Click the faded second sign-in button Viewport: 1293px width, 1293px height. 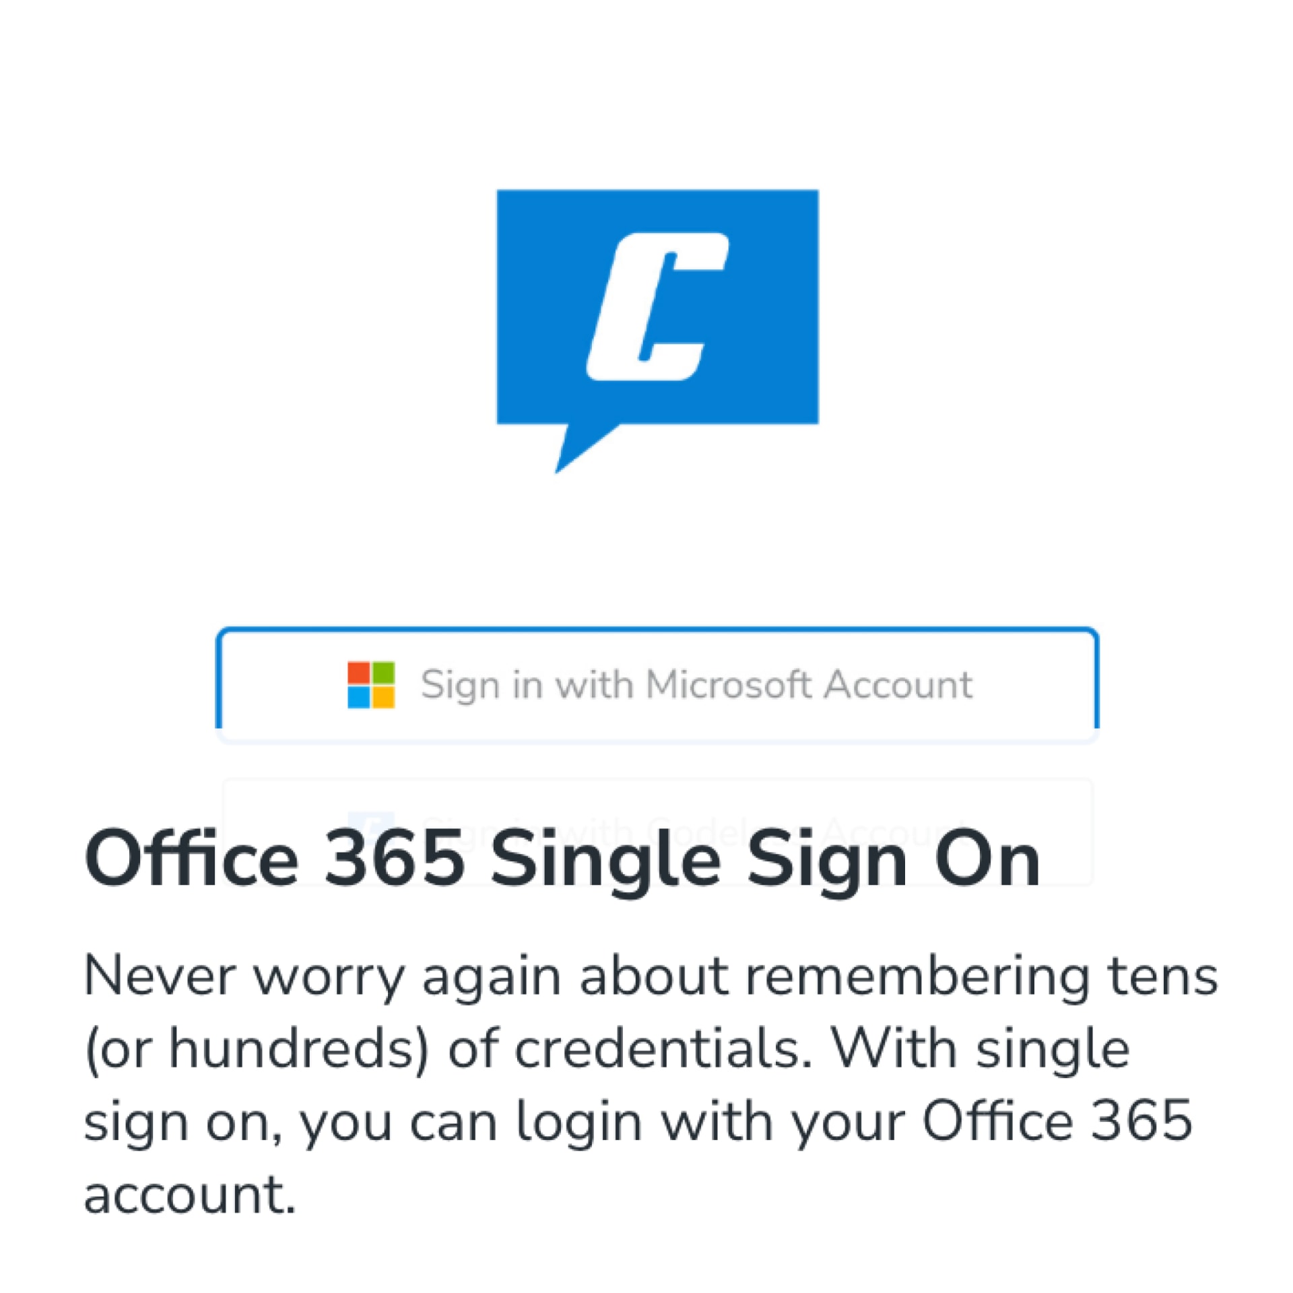pos(657,832)
